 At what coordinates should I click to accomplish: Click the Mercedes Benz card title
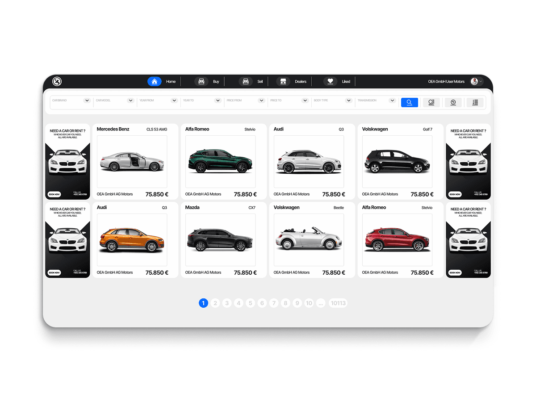tap(113, 129)
